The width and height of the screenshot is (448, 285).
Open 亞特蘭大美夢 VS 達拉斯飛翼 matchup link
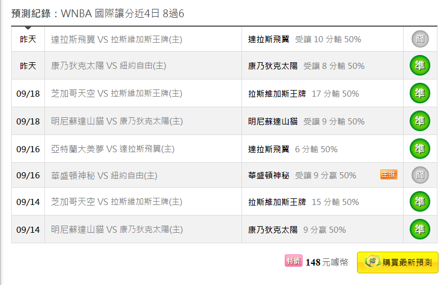tap(113, 149)
